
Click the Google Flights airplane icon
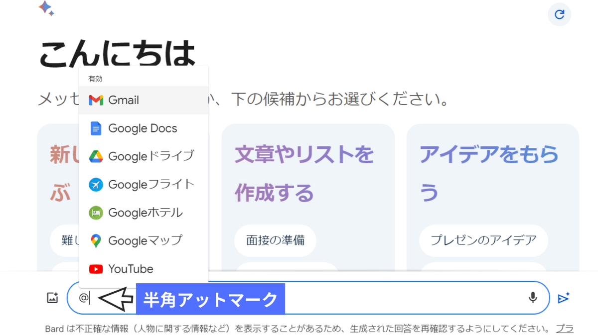tap(96, 185)
